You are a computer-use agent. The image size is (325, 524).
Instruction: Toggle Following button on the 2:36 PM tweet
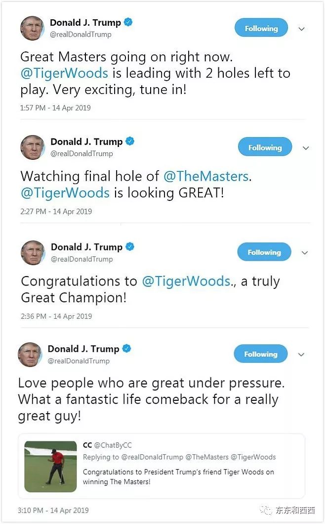coord(264,252)
